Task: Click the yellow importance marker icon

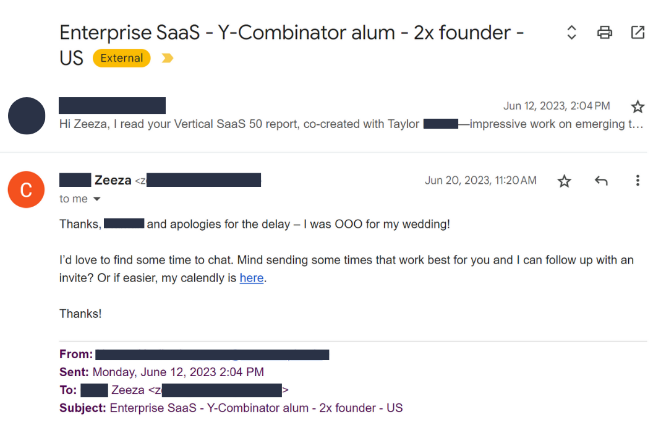Action: [x=167, y=58]
